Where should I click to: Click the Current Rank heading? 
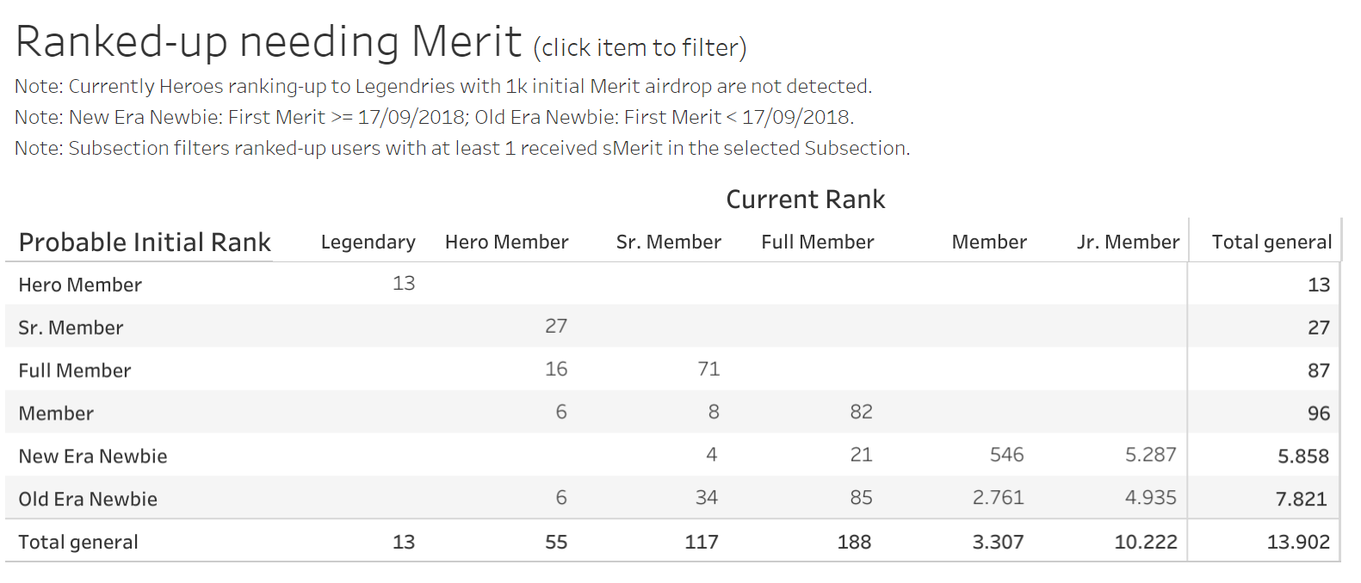(x=806, y=199)
